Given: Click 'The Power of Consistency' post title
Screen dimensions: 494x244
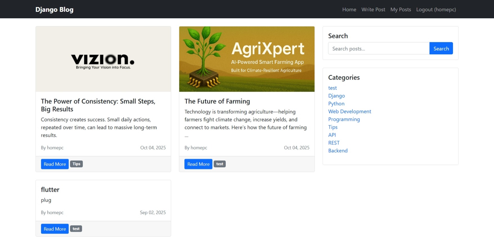Looking at the screenshot, I should click(98, 105).
